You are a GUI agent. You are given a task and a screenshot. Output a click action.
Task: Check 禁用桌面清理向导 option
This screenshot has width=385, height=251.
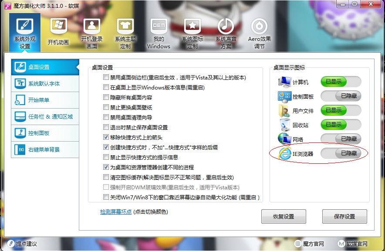(106, 117)
